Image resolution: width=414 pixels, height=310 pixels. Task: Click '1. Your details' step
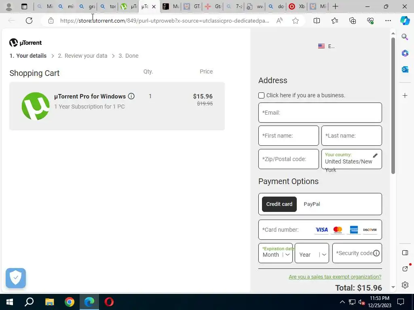28,56
